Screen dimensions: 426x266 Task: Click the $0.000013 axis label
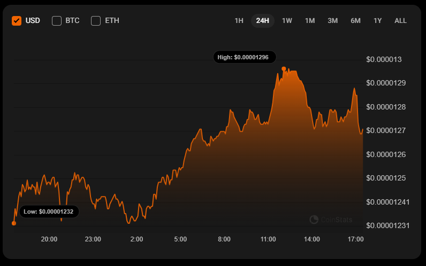click(x=384, y=59)
